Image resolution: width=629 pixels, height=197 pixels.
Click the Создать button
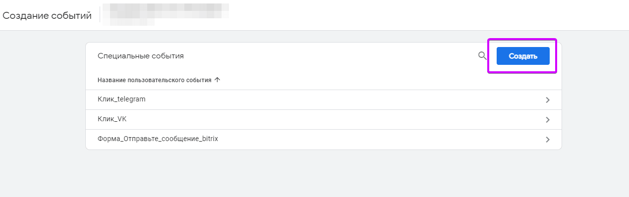(523, 56)
